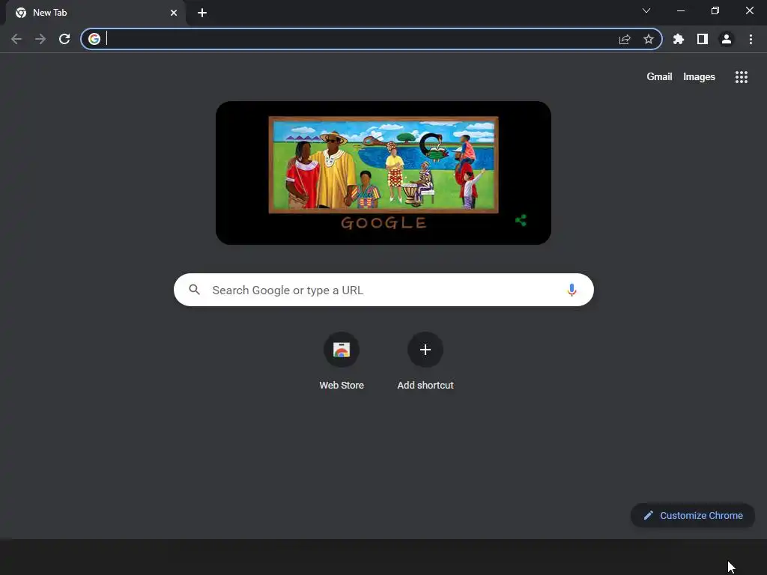Image resolution: width=767 pixels, height=575 pixels.
Task: Open the Images link
Action: (x=699, y=77)
